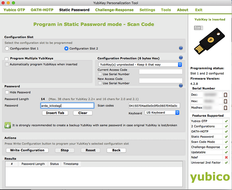Click the yubico logo
Viewport: 232px width, 190px height.
coord(210,177)
